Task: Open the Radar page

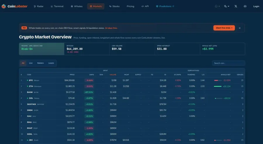Action: (39, 6)
